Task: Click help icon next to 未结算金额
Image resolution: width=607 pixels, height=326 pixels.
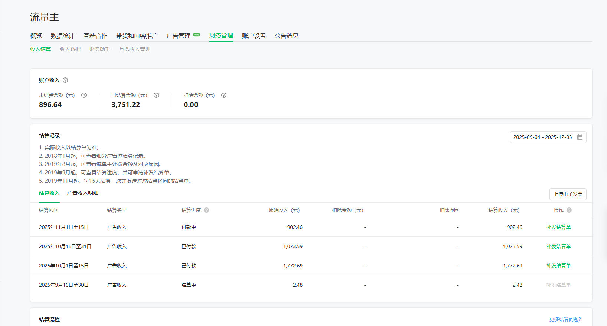Action: click(x=84, y=95)
